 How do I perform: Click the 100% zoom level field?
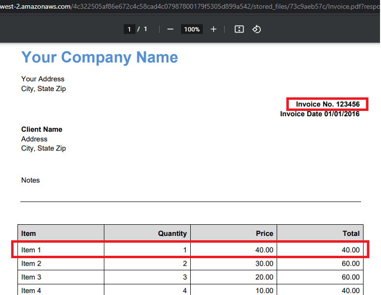click(x=192, y=30)
